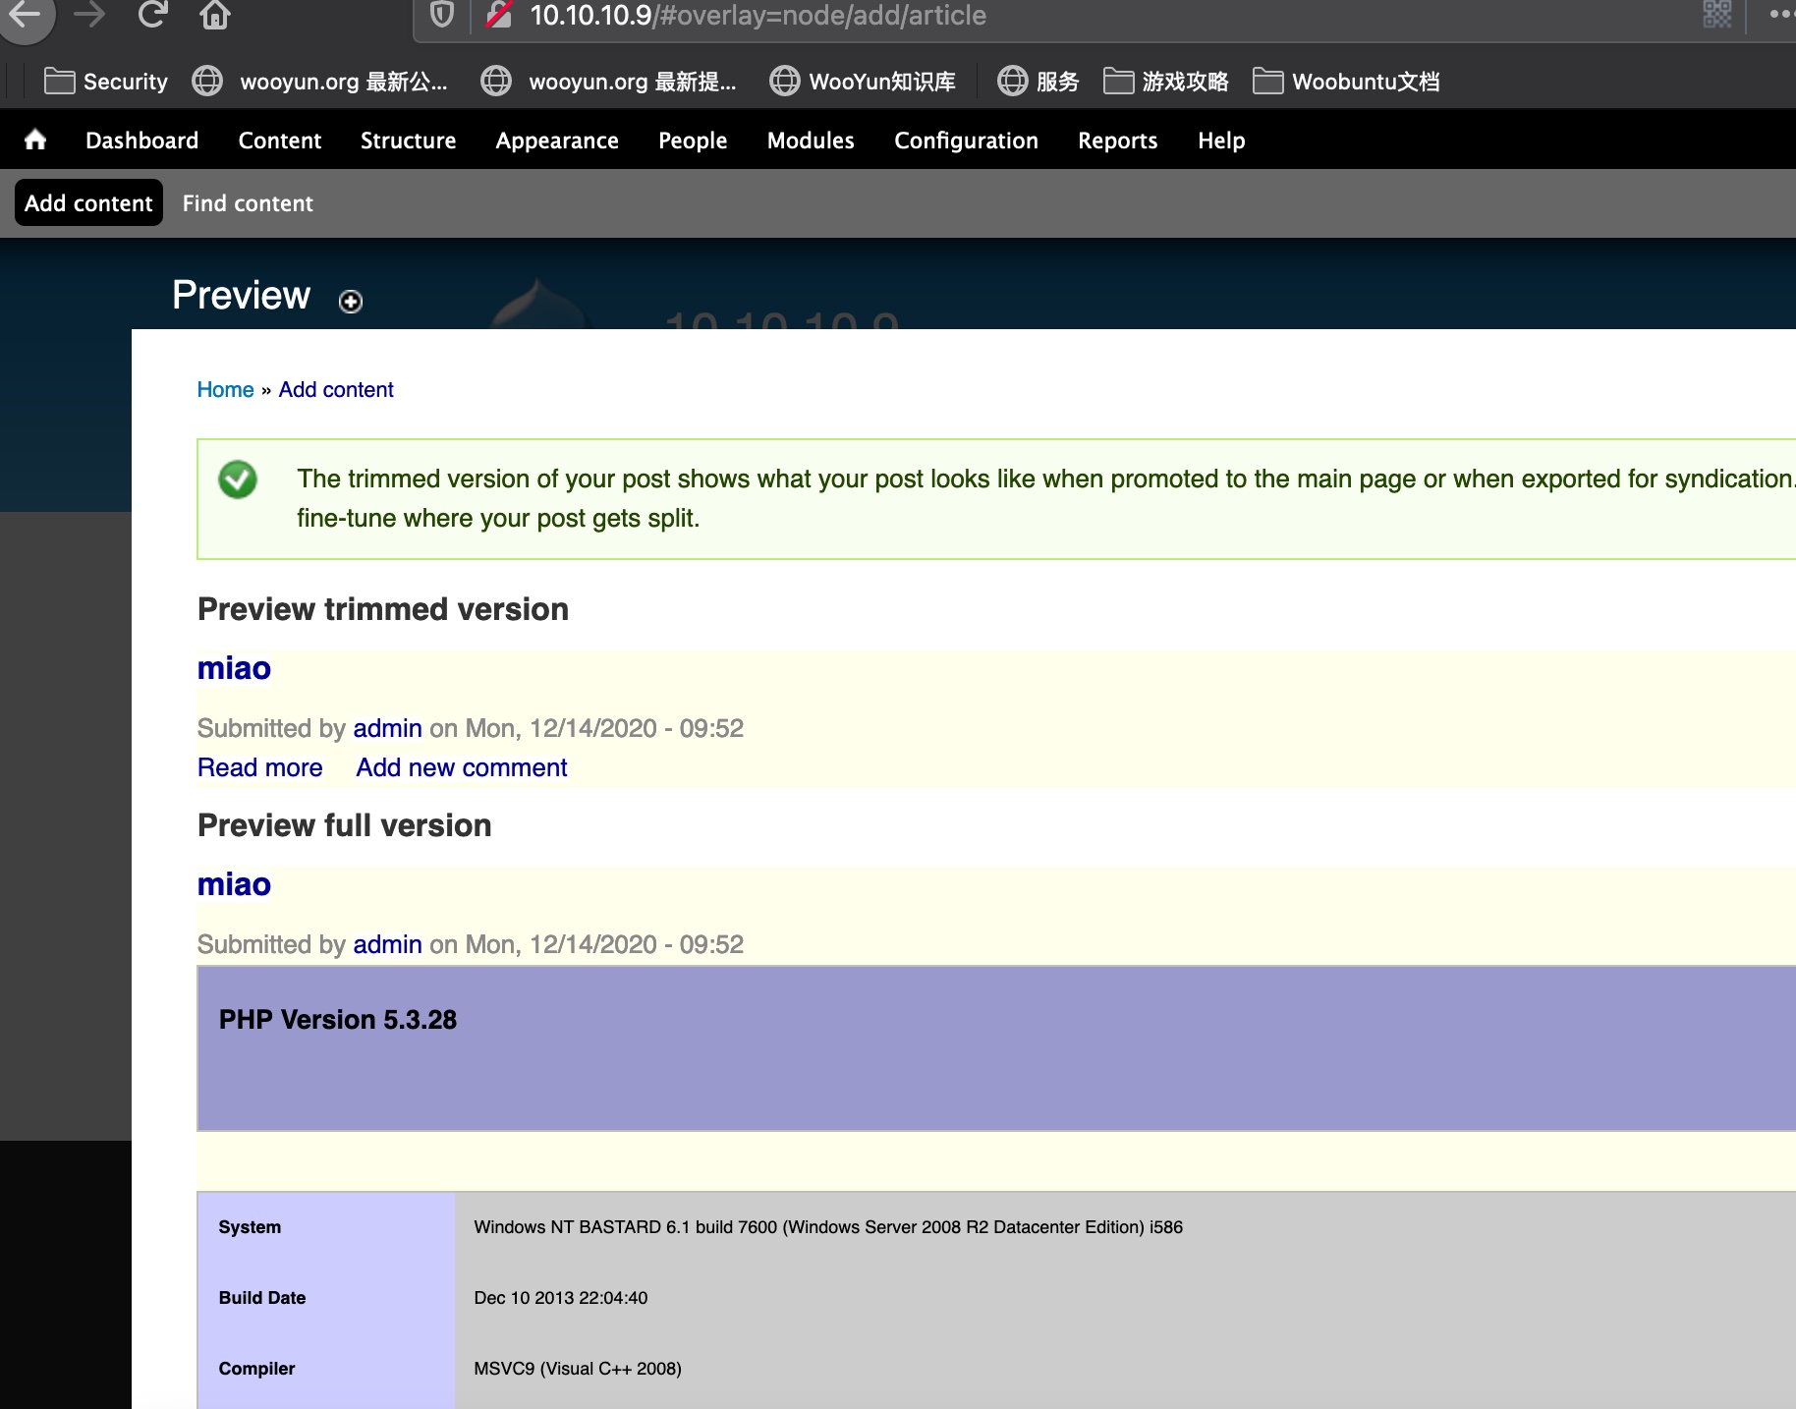Open the Security bookmarks folder
The width and height of the screenshot is (1796, 1409).
point(106,82)
